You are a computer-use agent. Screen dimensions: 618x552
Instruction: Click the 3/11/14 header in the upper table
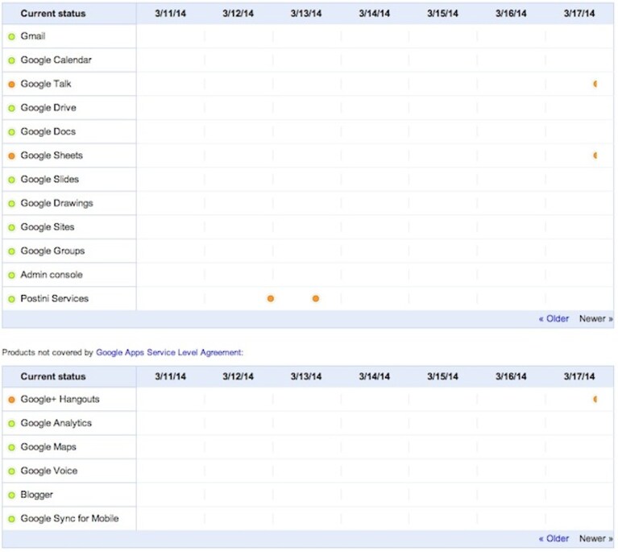pos(170,14)
